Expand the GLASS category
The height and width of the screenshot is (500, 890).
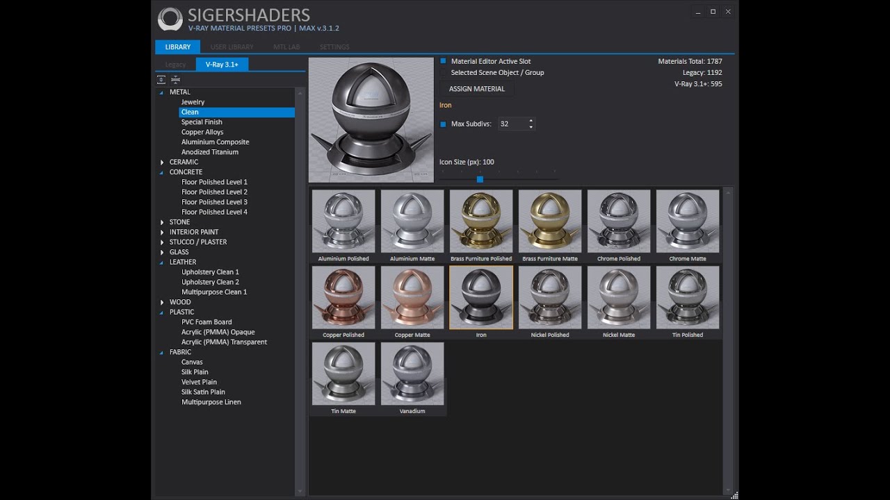161,252
